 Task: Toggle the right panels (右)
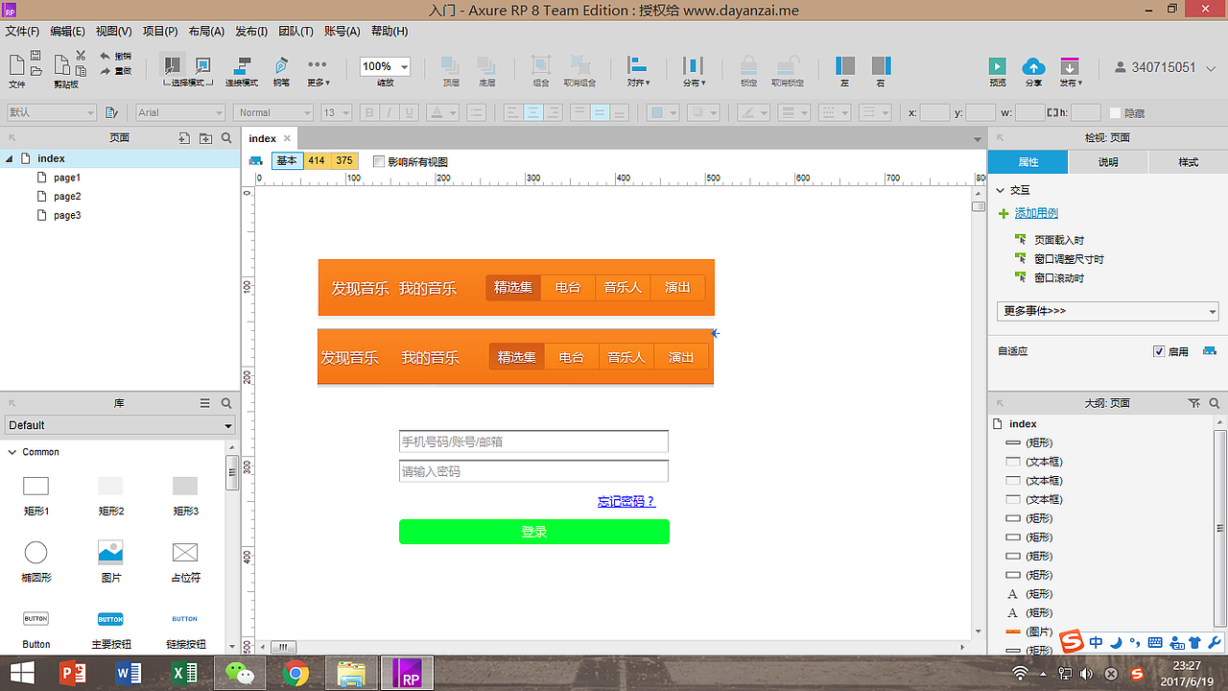882,72
